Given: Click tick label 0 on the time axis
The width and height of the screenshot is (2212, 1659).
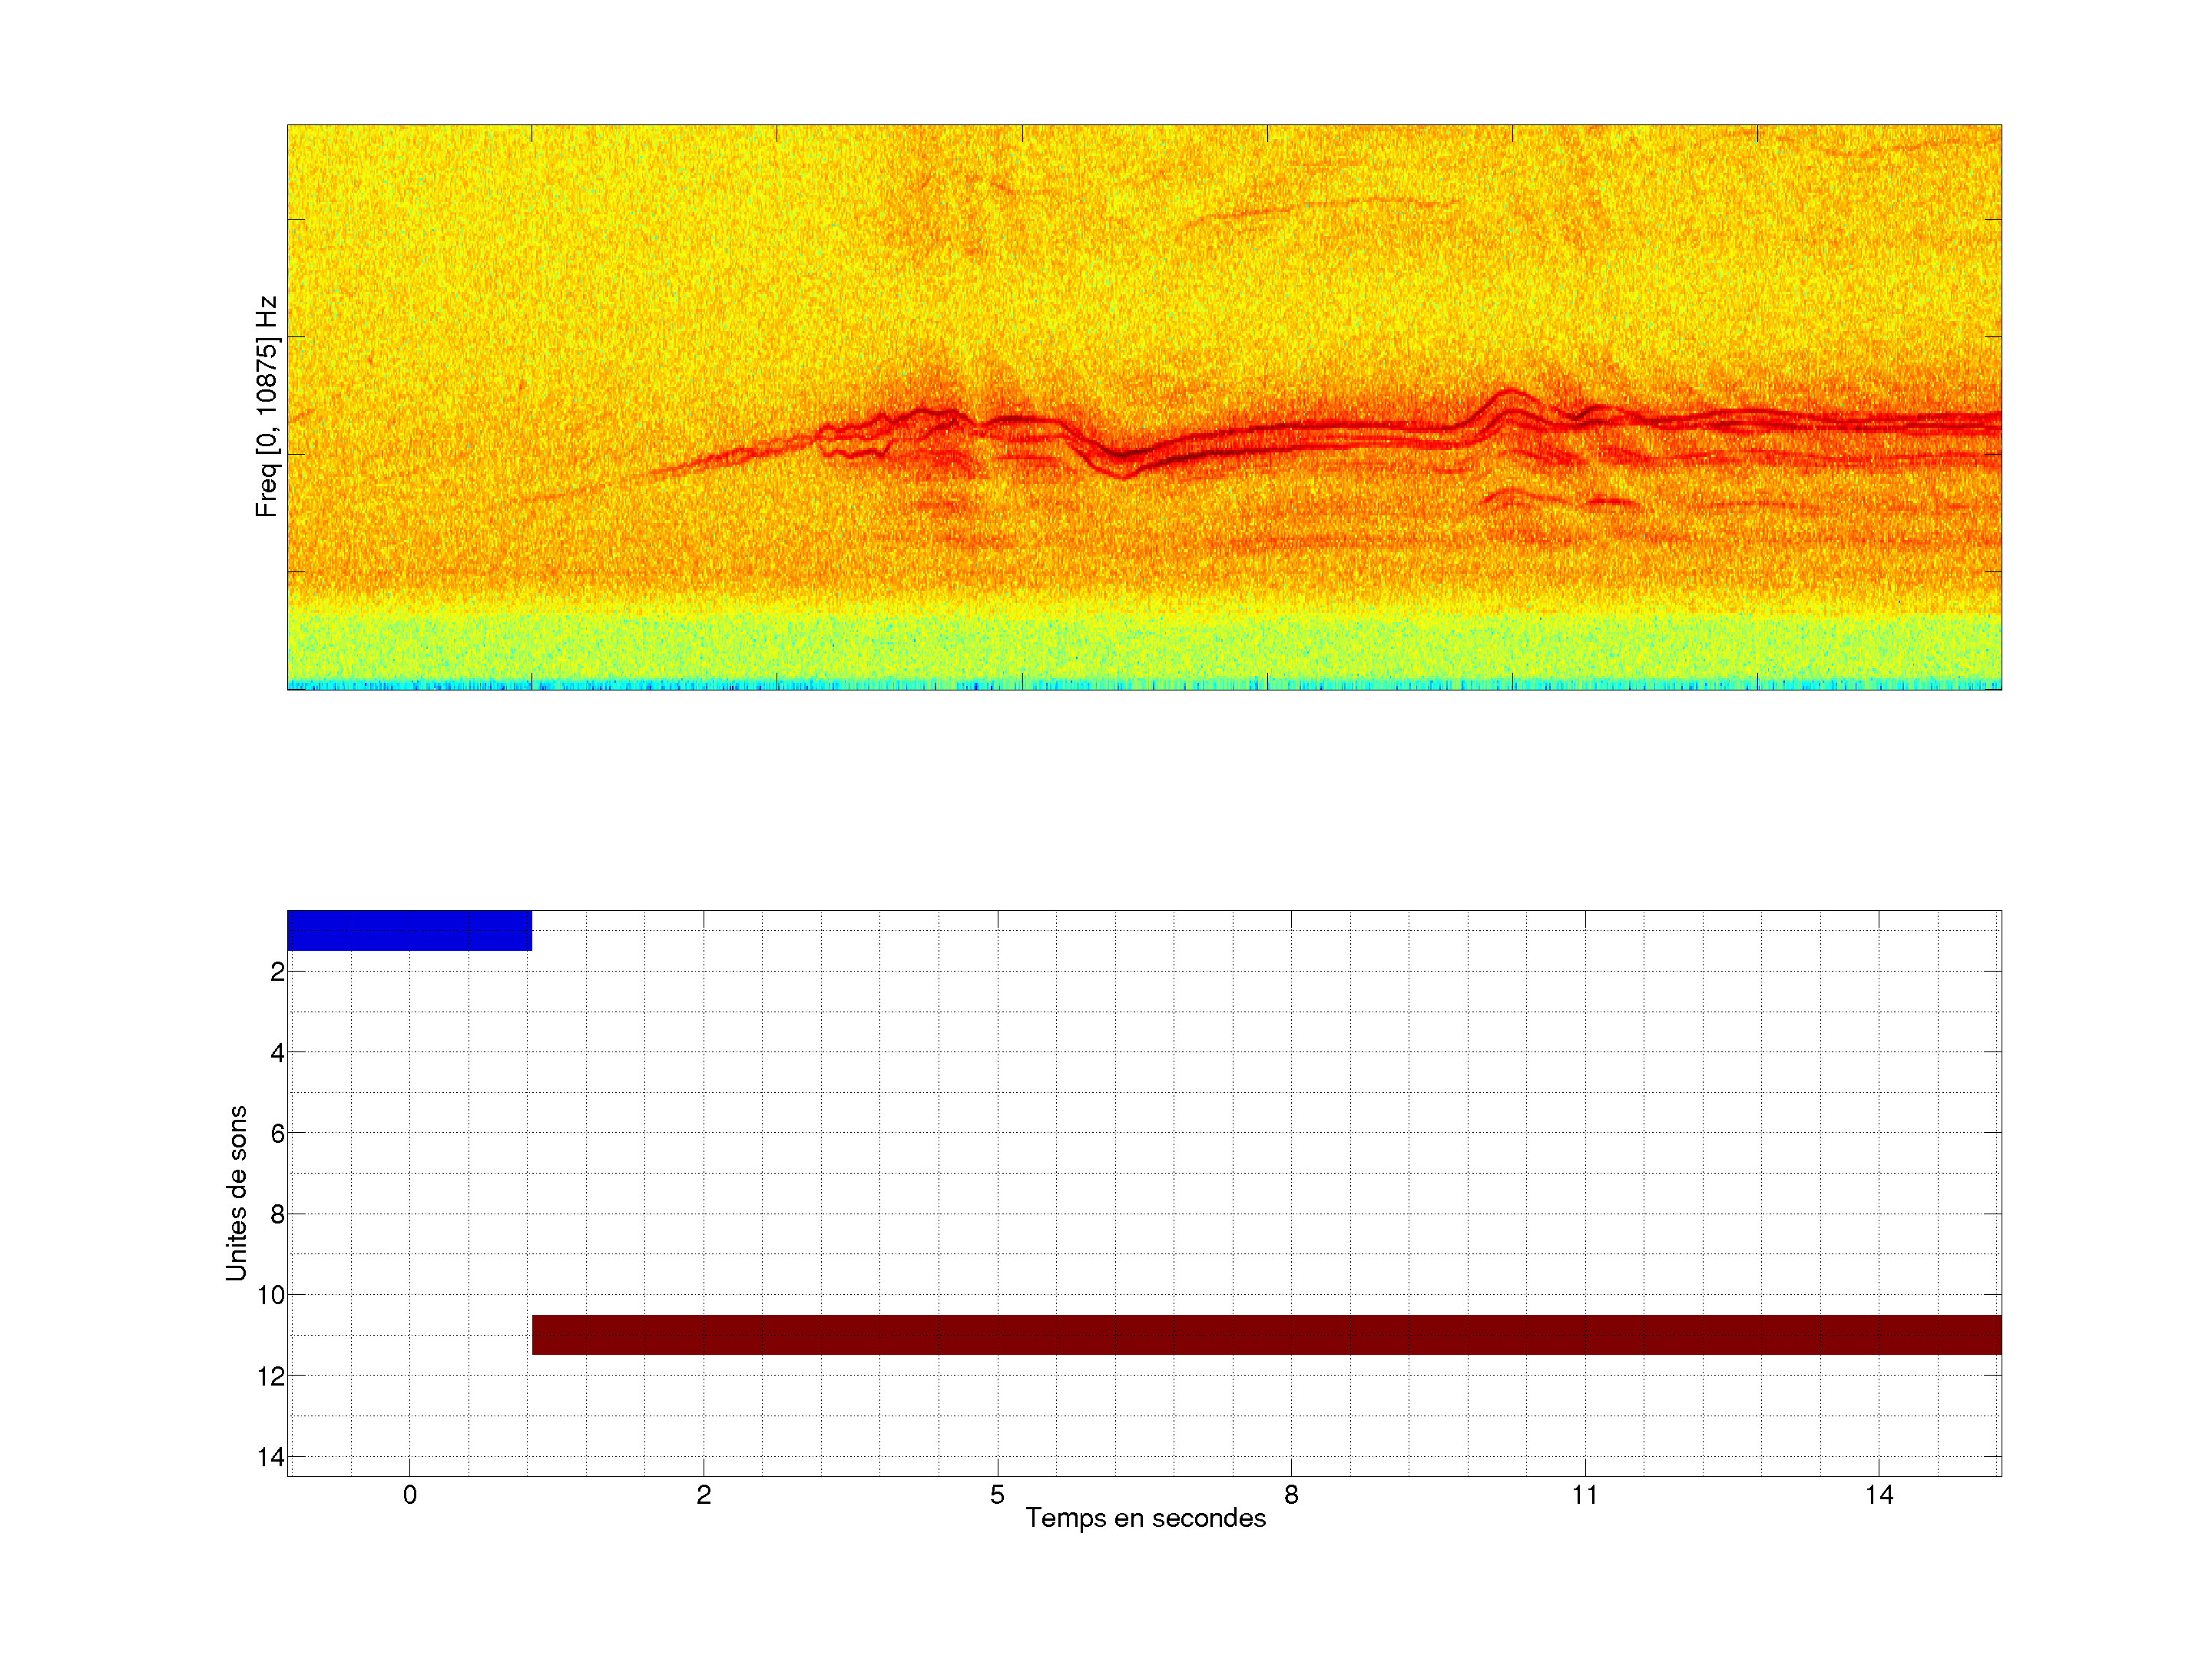Looking at the screenshot, I should (x=410, y=1495).
